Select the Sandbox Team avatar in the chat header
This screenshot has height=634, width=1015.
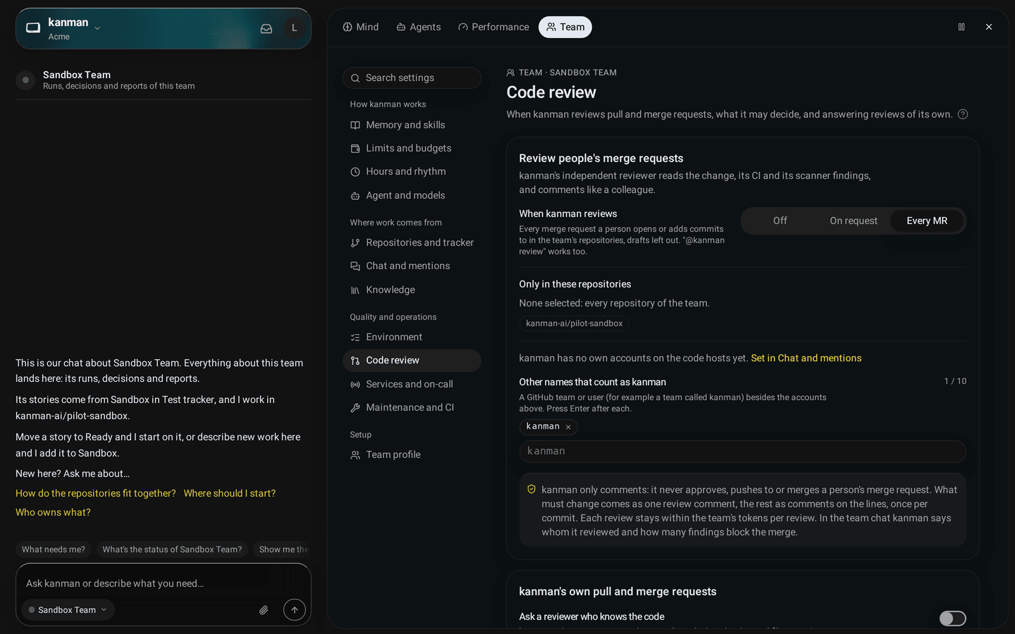(x=25, y=80)
